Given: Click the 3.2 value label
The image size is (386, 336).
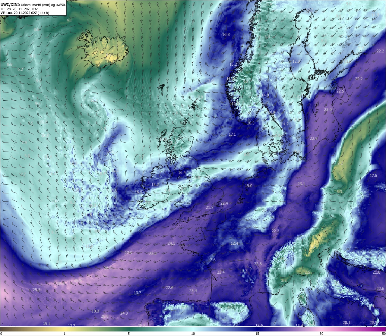Looking at the screenshot, I should tap(284, 280).
